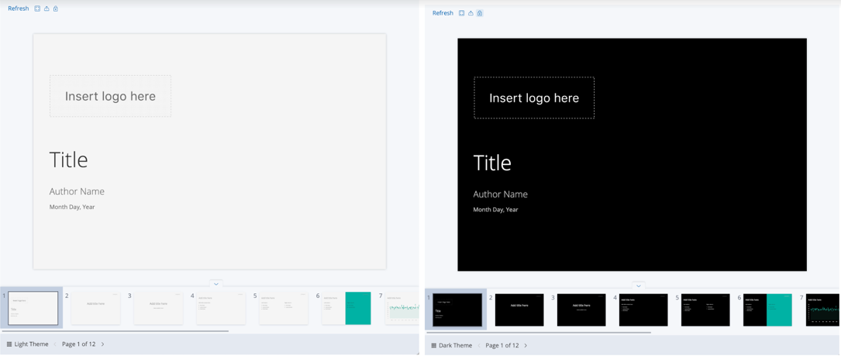Viewport: 841px width, 356px height.
Task: Click the share icon in the right panel
Action: pos(470,13)
